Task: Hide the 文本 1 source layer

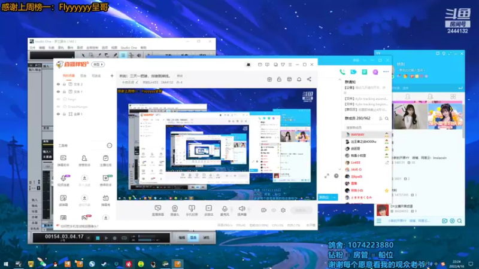Action: (58, 91)
